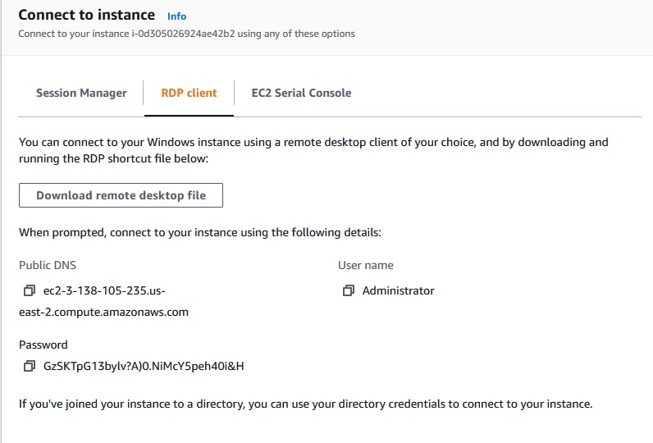The image size is (653, 443).
Task: Open the Info link beside the heading
Action: (176, 16)
